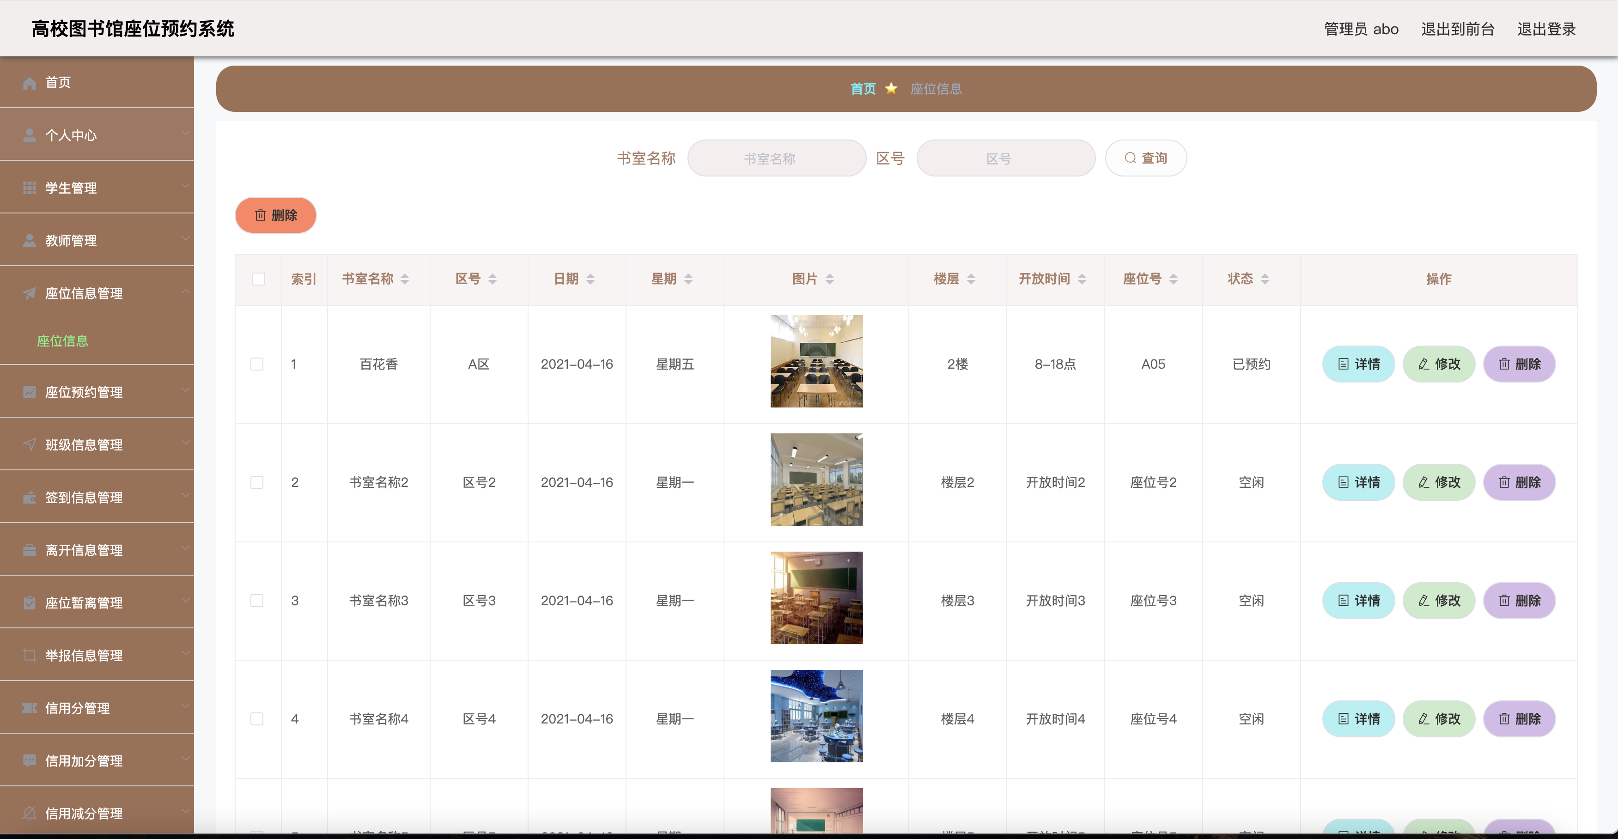The width and height of the screenshot is (1618, 839).
Task: Click the paper plane icon beside 座位信息管理
Action: pos(30,294)
